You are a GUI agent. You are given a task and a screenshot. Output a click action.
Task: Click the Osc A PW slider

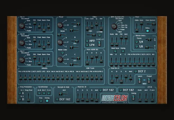pyautogui.click(x=35, y=26)
